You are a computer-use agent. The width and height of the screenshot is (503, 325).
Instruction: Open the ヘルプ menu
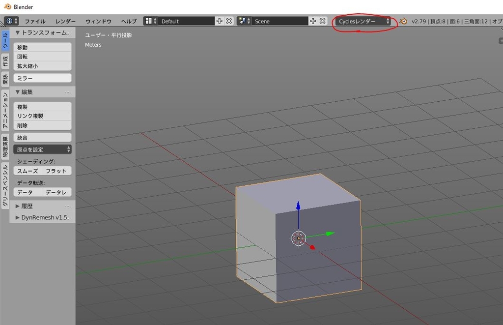pos(129,21)
